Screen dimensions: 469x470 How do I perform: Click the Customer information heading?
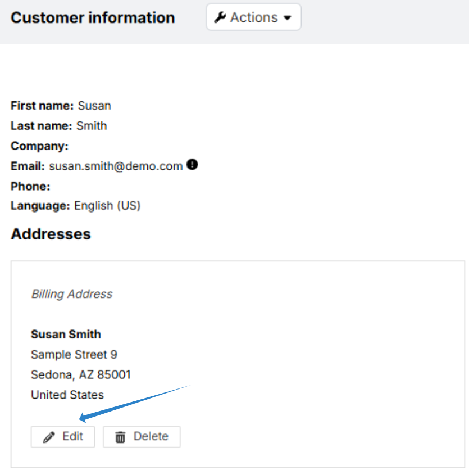point(93,17)
